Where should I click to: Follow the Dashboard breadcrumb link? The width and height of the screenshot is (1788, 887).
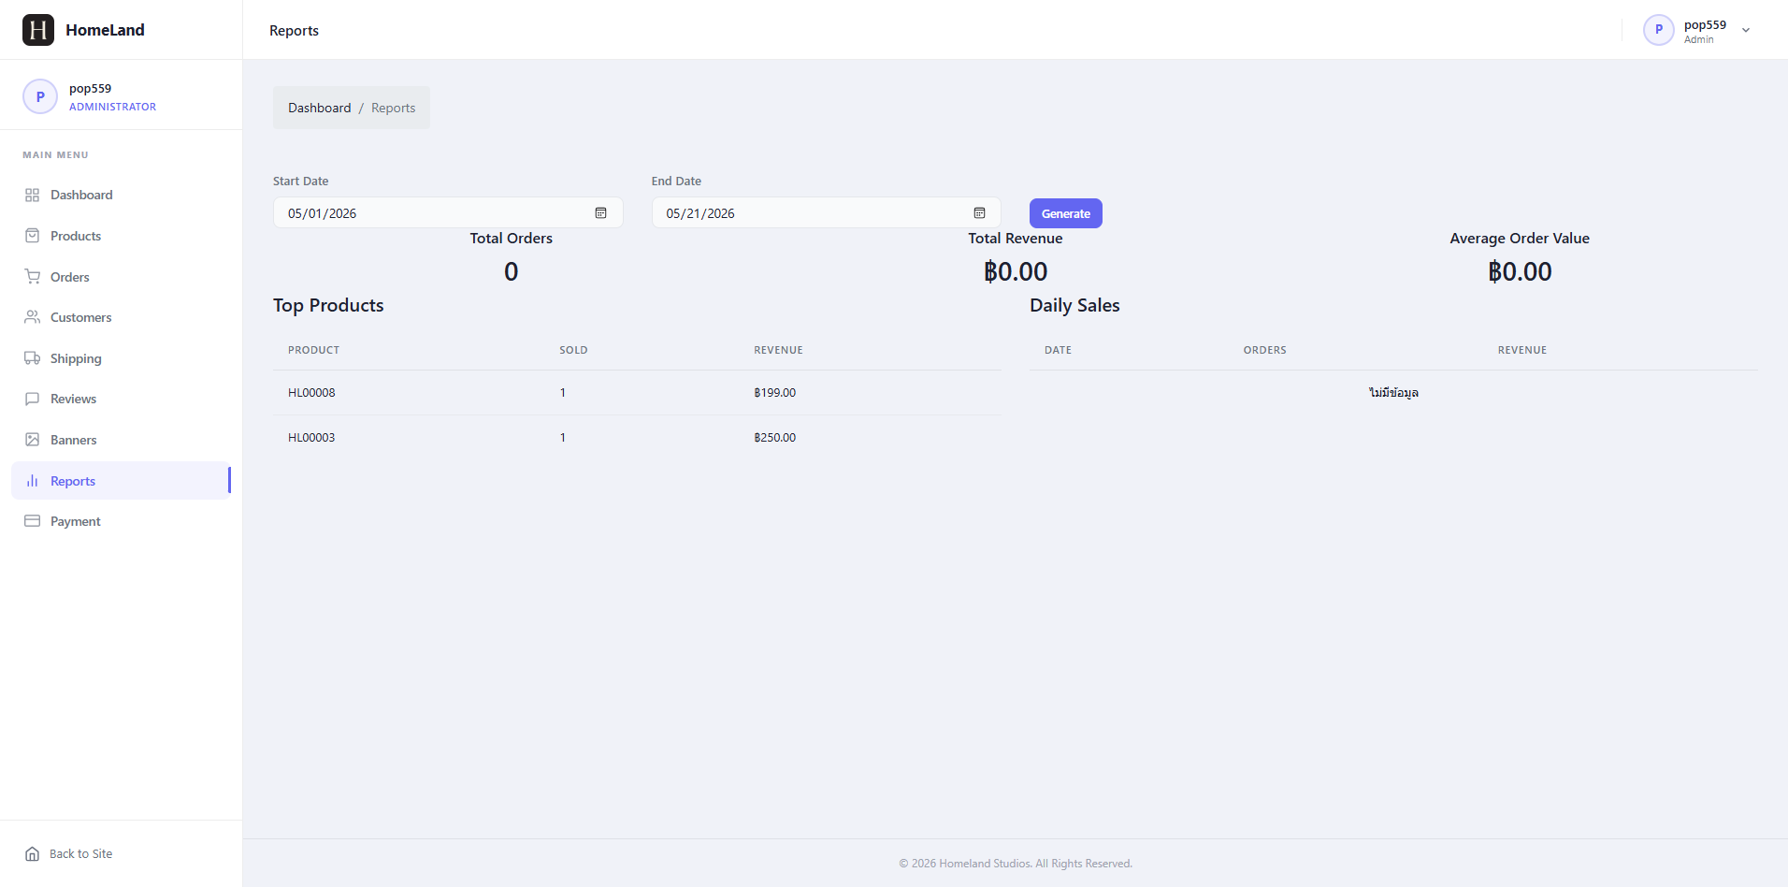pos(320,109)
